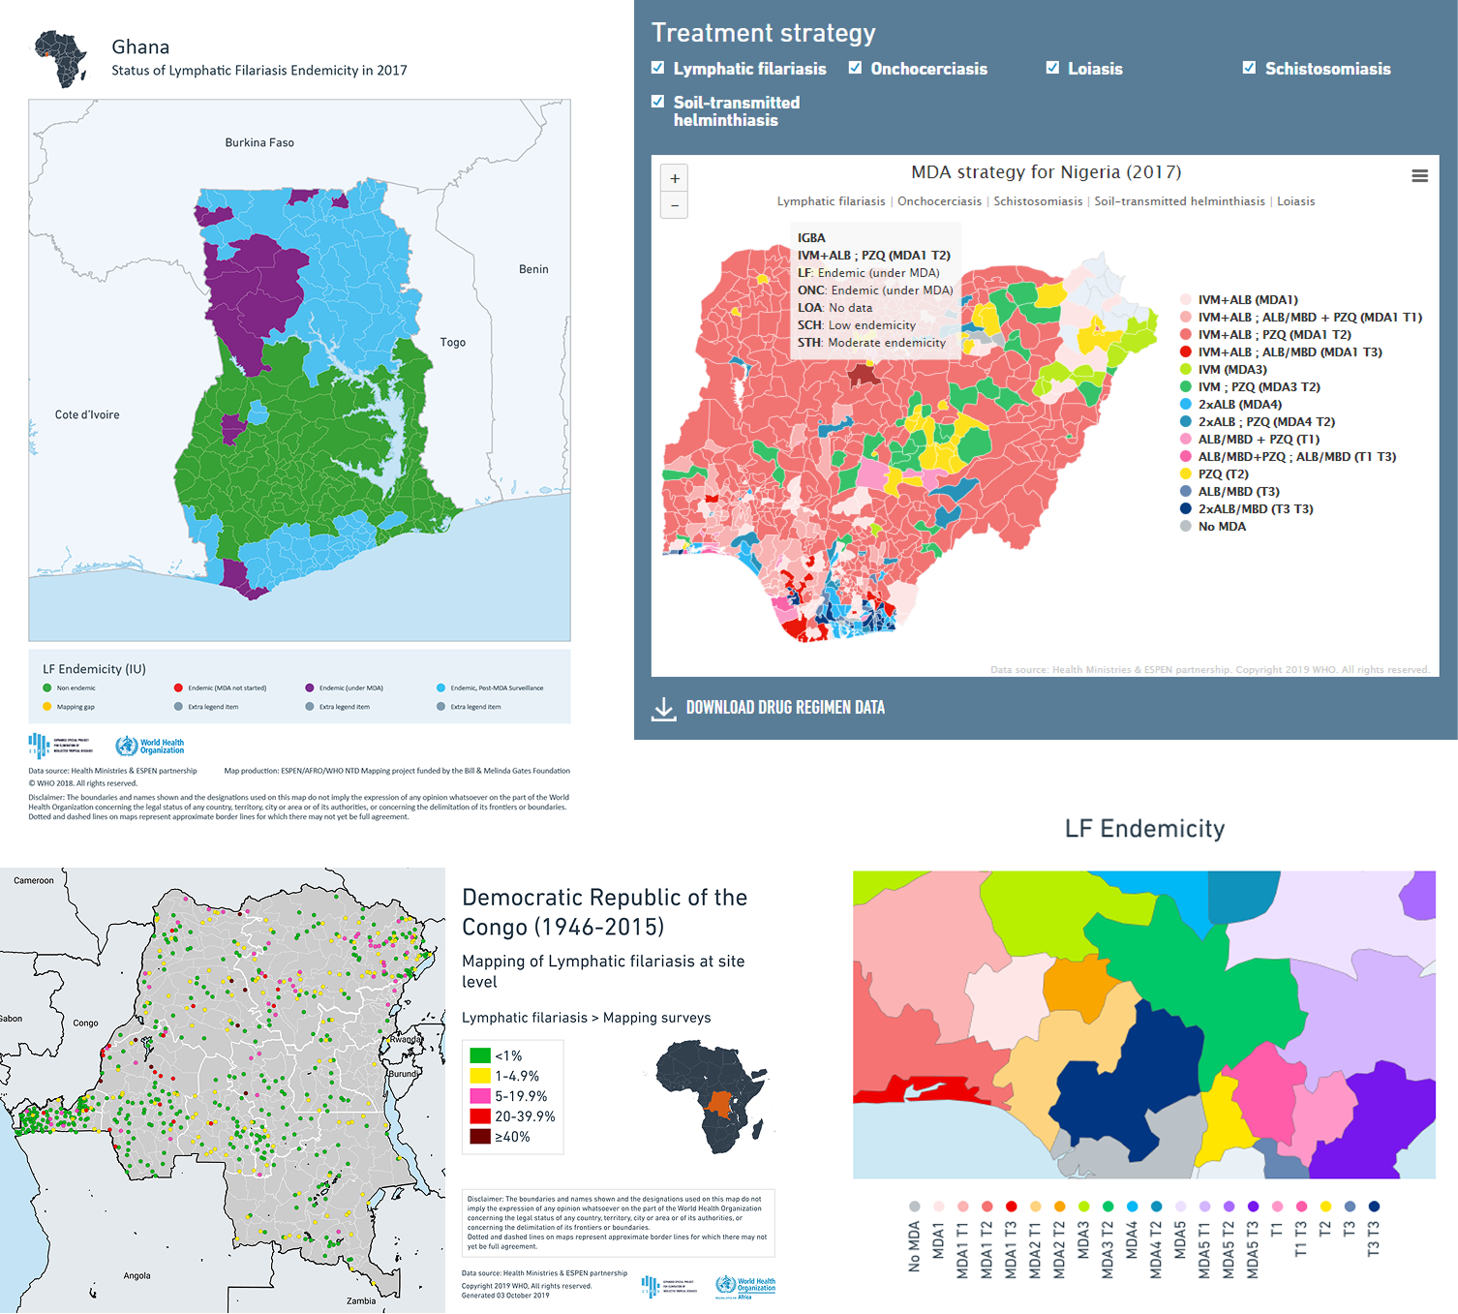Toggle MDA1 T3 in LF Endemicity legend
This screenshot has height=1314, width=1458.
click(x=1011, y=1241)
